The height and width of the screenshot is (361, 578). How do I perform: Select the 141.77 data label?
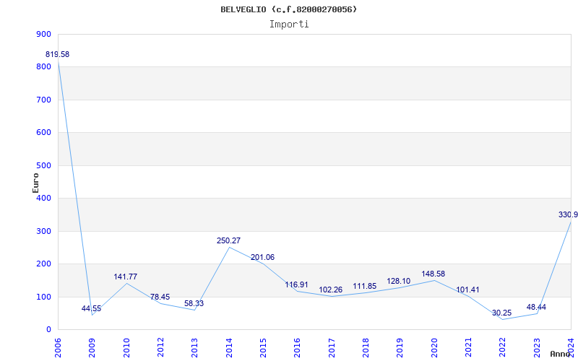[125, 277]
